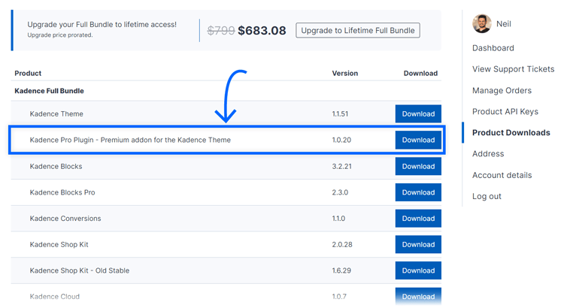Click the Kadence Pro Plugin product name
Image resolution: width=564 pixels, height=308 pixels.
click(x=130, y=140)
